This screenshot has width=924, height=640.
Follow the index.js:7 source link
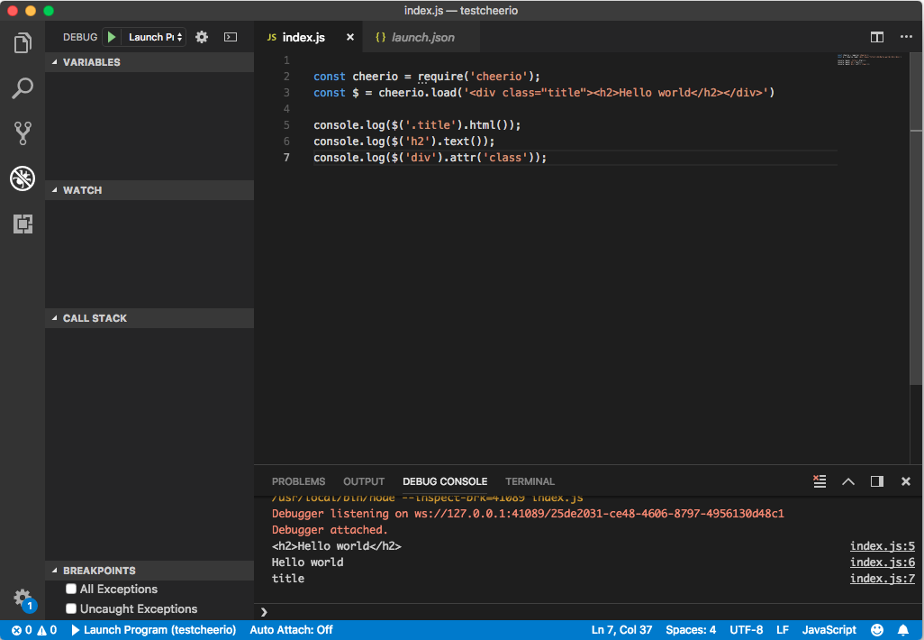pos(883,579)
